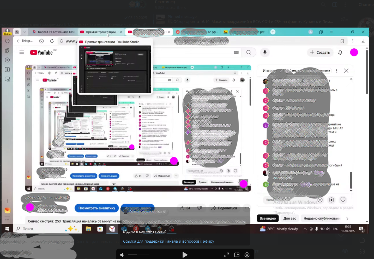Open the Yandex browser main menu

click(331, 32)
